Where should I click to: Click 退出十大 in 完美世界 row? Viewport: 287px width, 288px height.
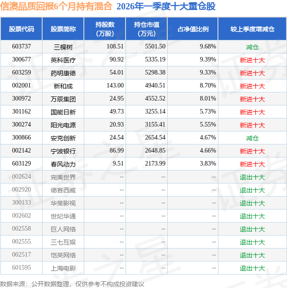point(252,178)
